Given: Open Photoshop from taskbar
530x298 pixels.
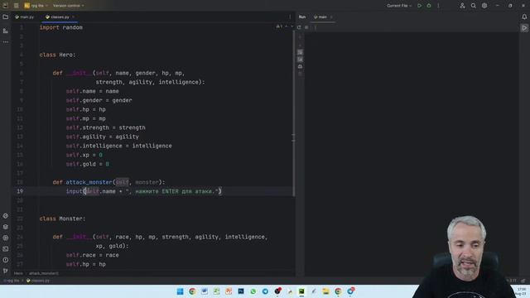Looking at the screenshot, I should tap(241, 291).
